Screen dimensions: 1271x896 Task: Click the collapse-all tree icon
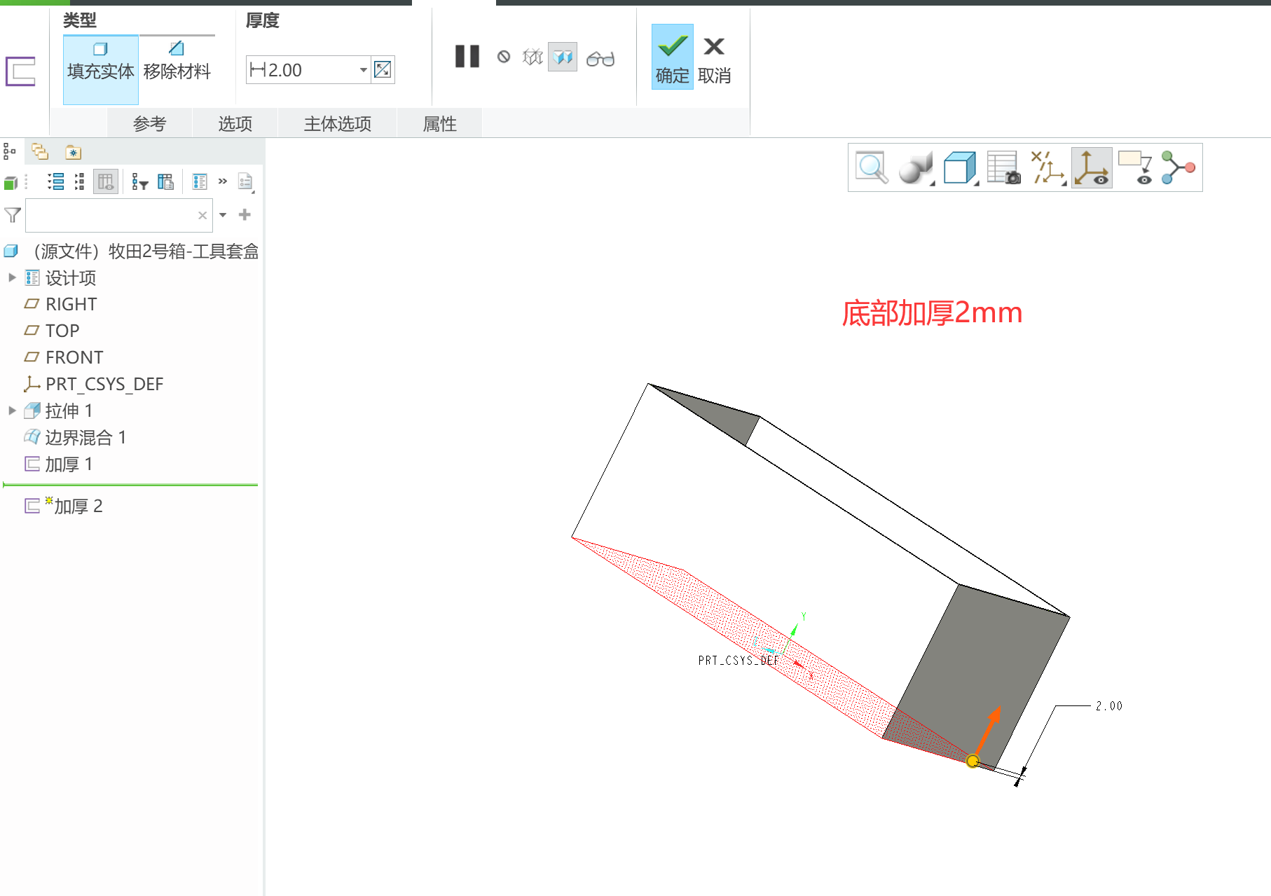[80, 182]
